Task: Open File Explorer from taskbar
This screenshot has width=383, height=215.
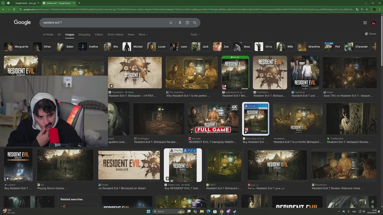Action: (x=202, y=211)
